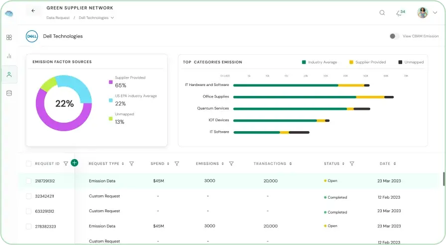
Task: Sort by Request Type arrows
Action: click(x=123, y=164)
